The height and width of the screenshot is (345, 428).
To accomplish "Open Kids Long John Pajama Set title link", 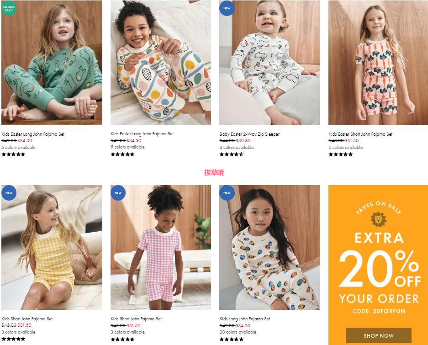I will click(x=244, y=319).
